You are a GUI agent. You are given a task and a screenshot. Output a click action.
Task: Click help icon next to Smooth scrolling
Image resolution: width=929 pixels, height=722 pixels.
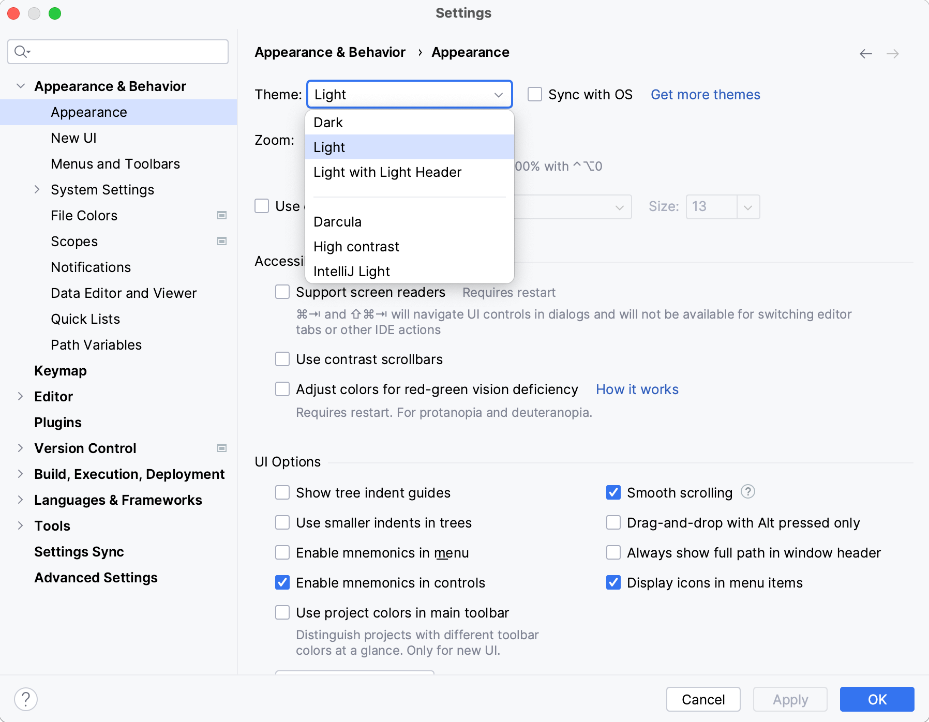[747, 491]
